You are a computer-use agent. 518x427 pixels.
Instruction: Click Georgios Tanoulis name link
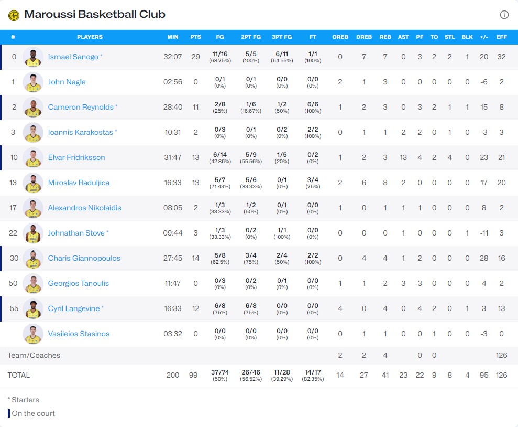click(x=78, y=283)
